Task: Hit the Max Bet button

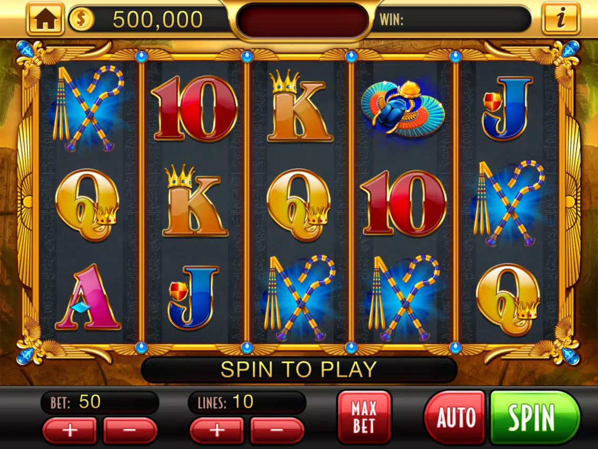Action: 364,416
